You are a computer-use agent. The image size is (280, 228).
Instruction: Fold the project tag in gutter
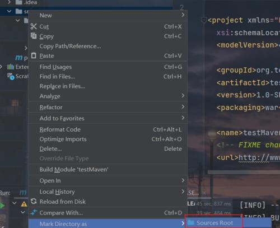coord(204,20)
